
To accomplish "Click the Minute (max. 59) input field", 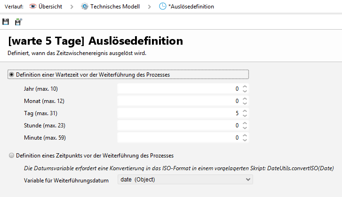I will [x=178, y=137].
